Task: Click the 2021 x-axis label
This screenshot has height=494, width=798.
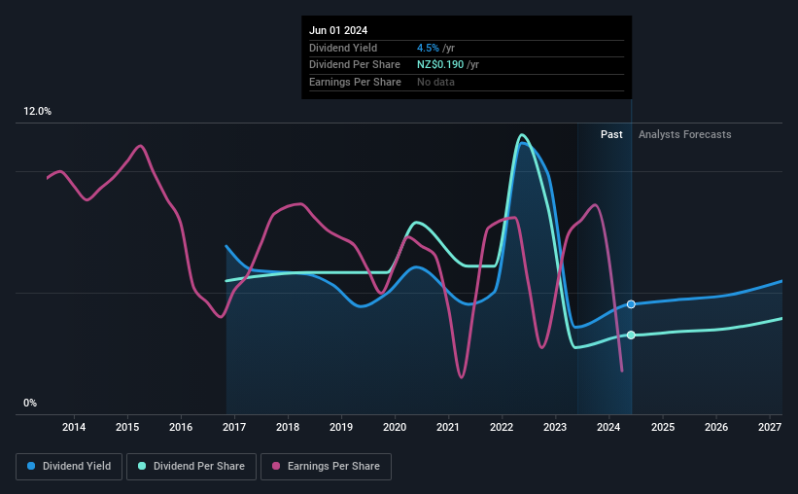Action: click(x=448, y=427)
